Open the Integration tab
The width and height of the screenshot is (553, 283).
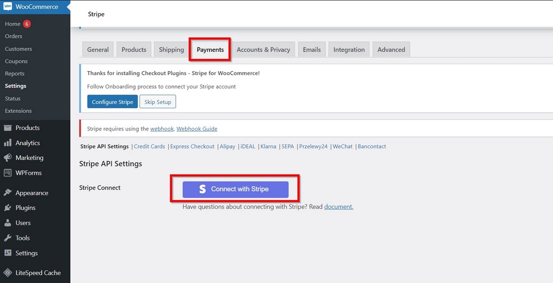click(349, 49)
